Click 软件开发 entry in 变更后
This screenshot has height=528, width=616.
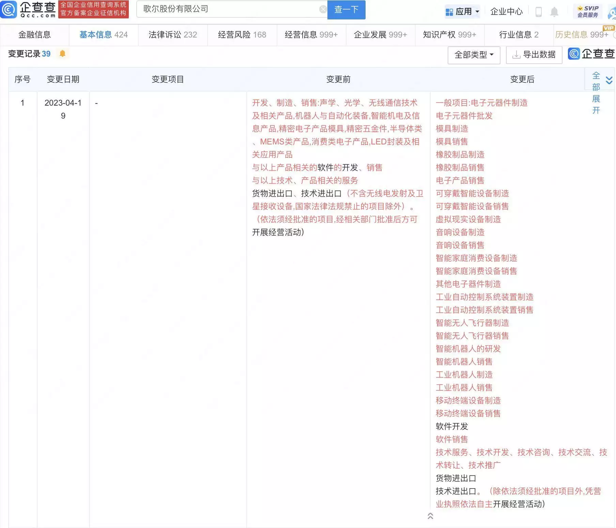[452, 426]
